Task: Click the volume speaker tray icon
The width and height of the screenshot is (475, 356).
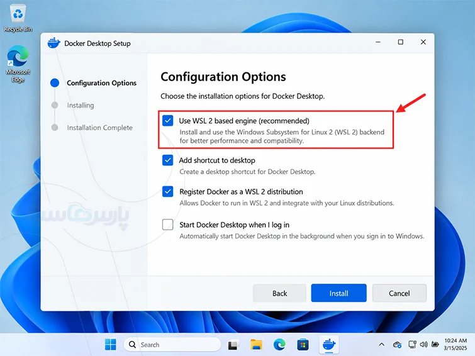Action: tap(423, 345)
